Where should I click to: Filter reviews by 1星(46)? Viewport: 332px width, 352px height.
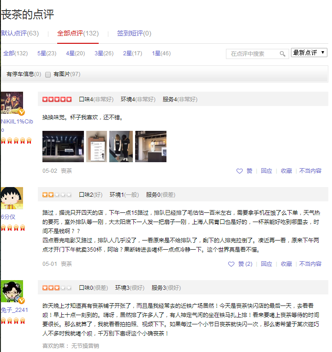coord(161,53)
